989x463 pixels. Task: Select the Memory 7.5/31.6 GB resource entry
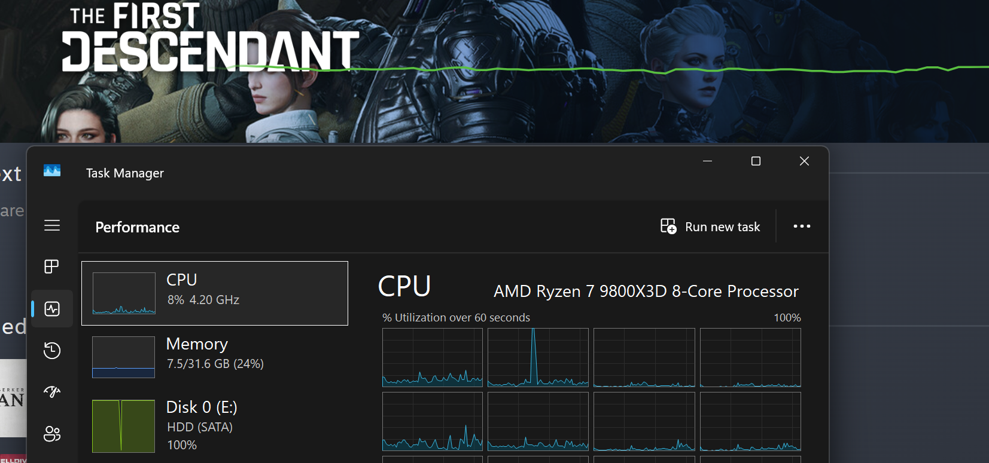coord(215,357)
